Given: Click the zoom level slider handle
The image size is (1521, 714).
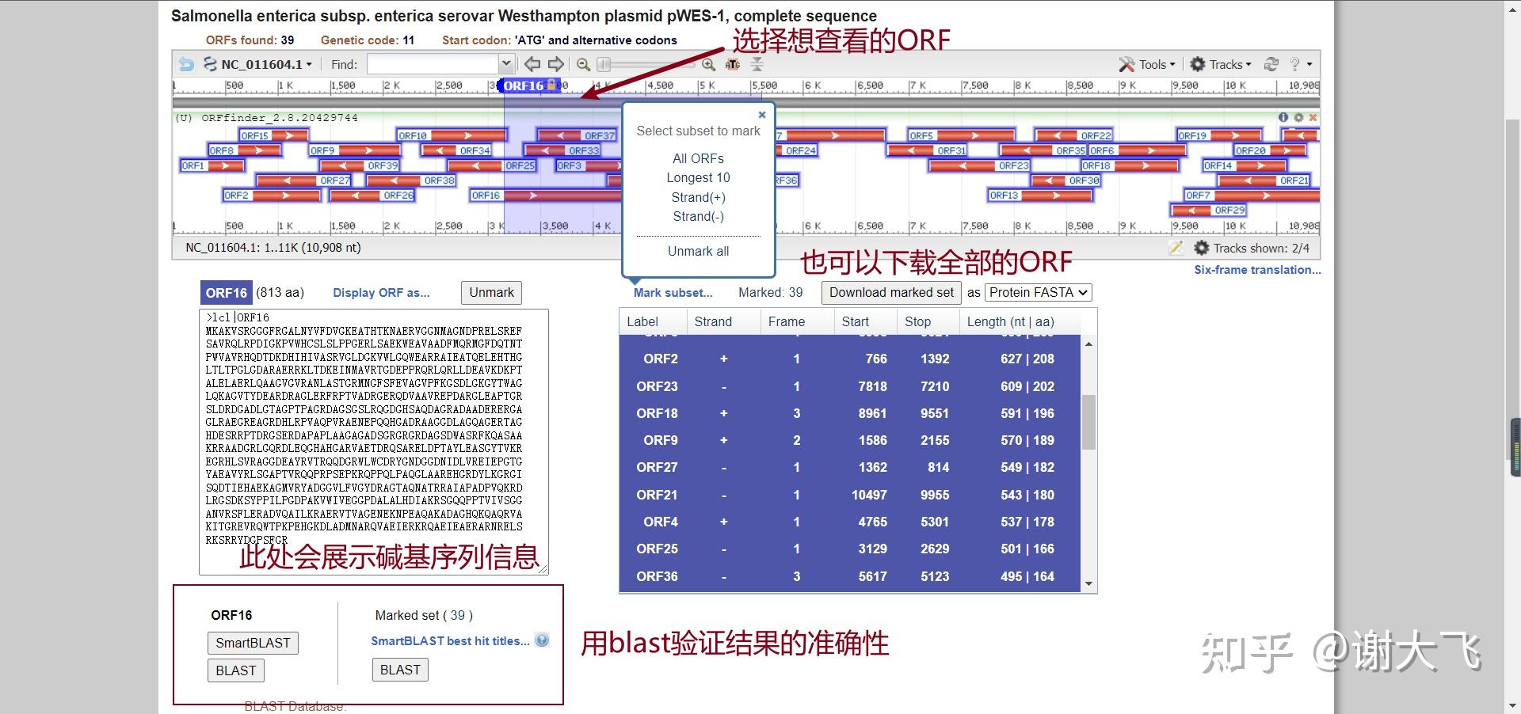Looking at the screenshot, I should coord(604,64).
